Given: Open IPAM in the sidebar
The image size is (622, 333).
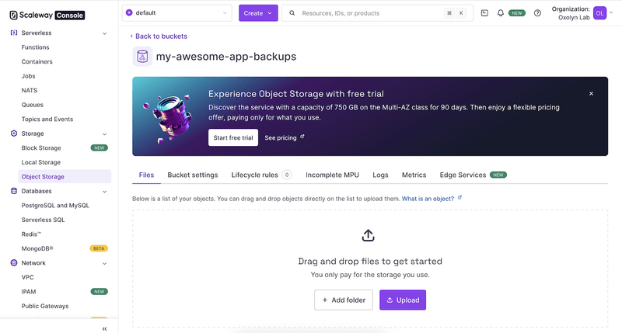Looking at the screenshot, I should [29, 292].
